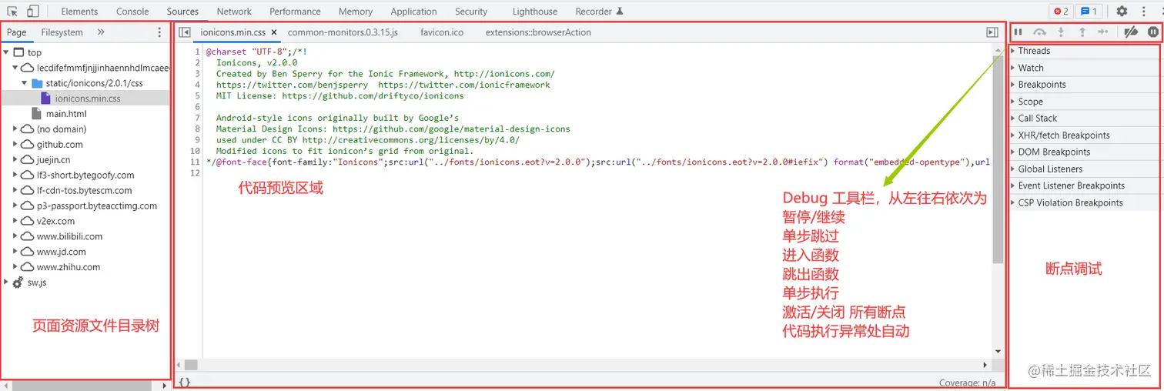Close the ionicons.min.css editor tab
Viewport: 1164px width, 391px height.
pyautogui.click(x=274, y=33)
